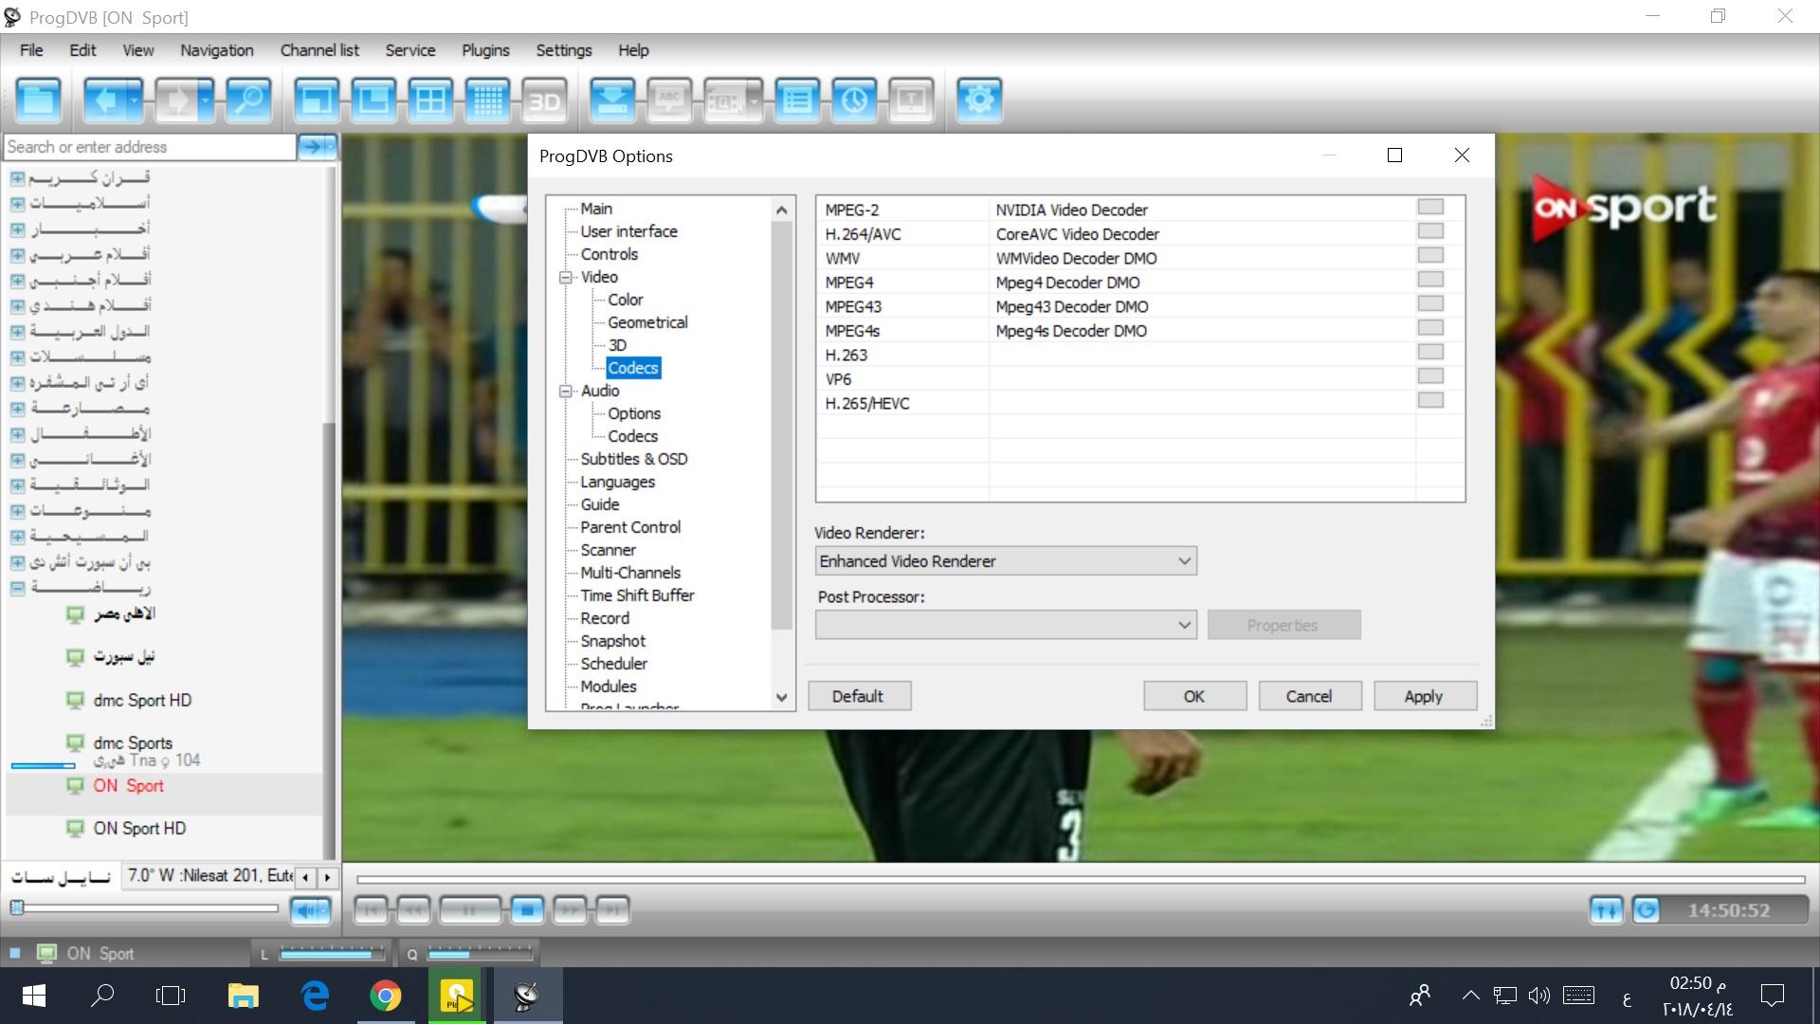Open the File menu
Screen dimensions: 1820x1024
[31, 50]
